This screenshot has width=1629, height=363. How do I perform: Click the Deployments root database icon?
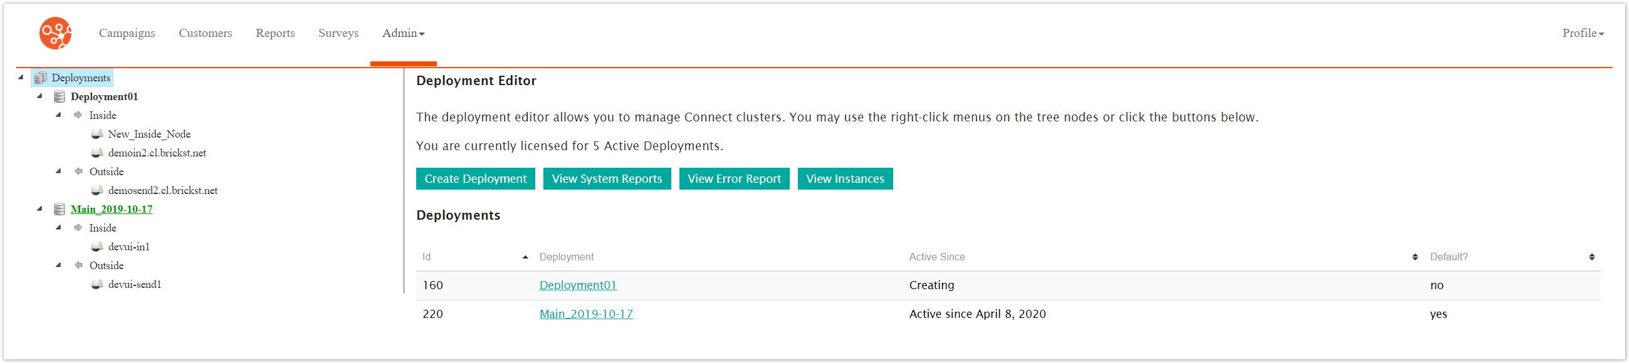click(x=41, y=77)
